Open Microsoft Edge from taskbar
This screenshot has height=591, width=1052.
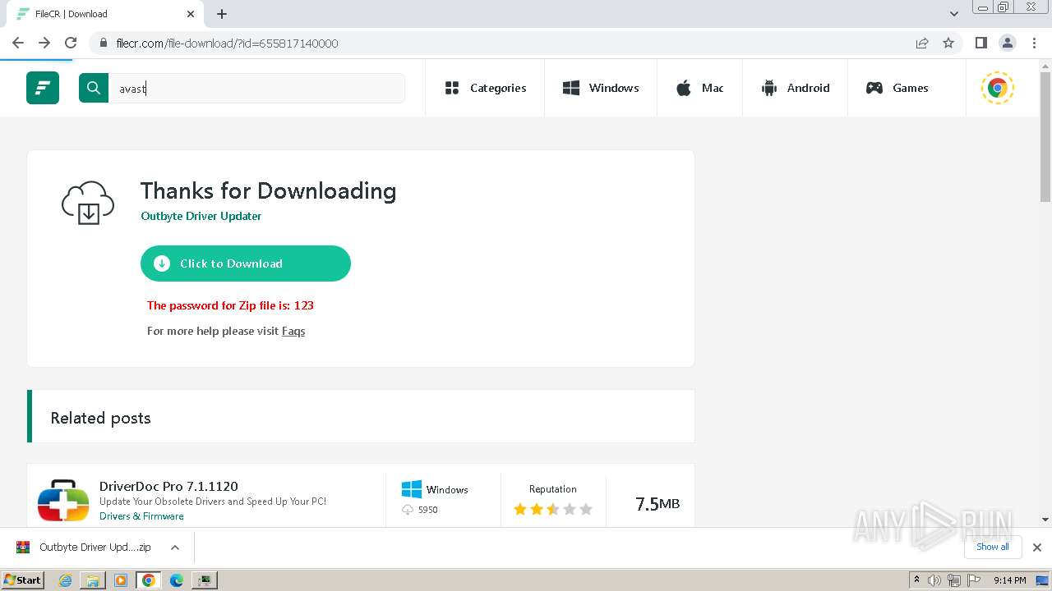tap(177, 580)
